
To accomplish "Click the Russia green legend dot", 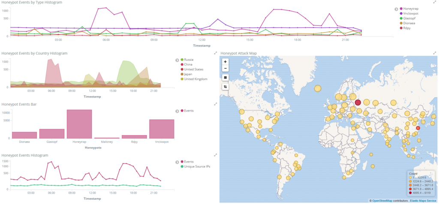I will (x=182, y=59).
